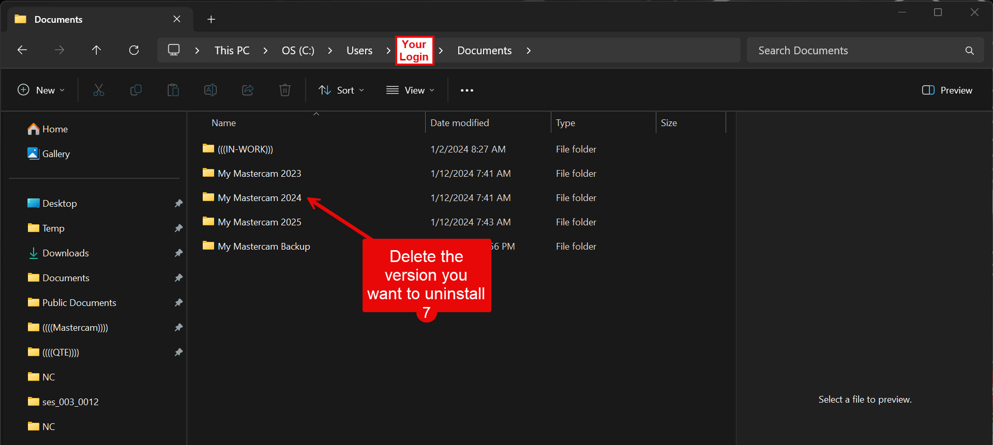Open the See more options menu
993x445 pixels.
467,90
